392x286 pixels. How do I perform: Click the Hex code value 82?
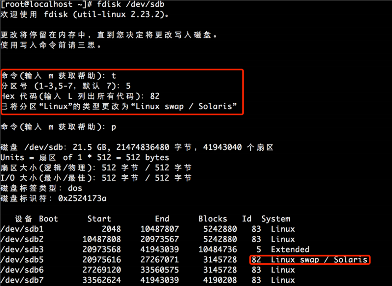tap(155, 96)
